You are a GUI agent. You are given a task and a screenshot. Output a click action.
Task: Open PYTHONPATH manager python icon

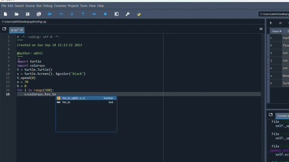139,14
